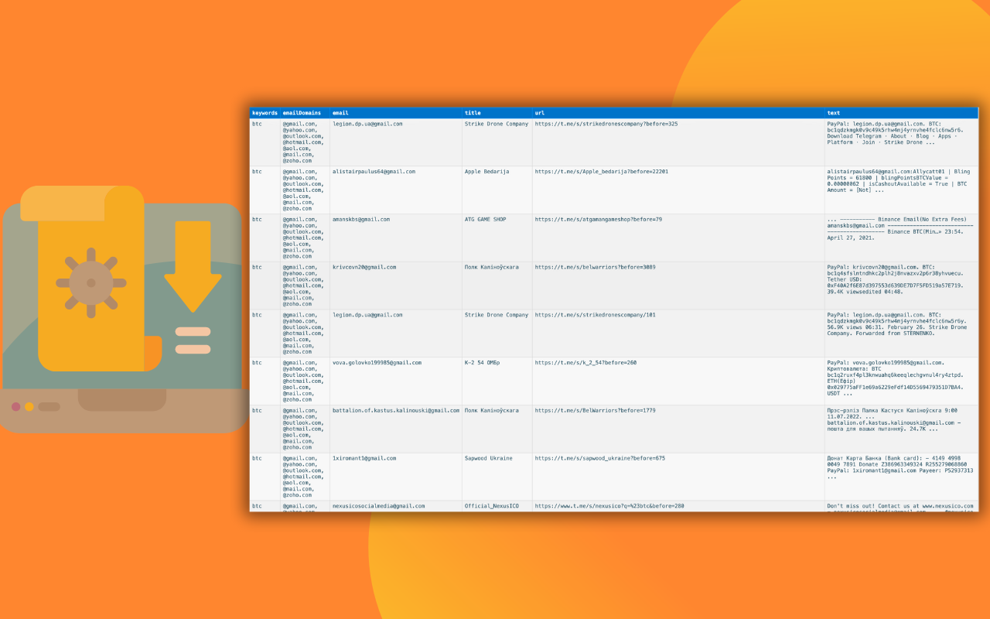Select email nexusicosocialmedia@gmail.com

[x=378, y=506]
